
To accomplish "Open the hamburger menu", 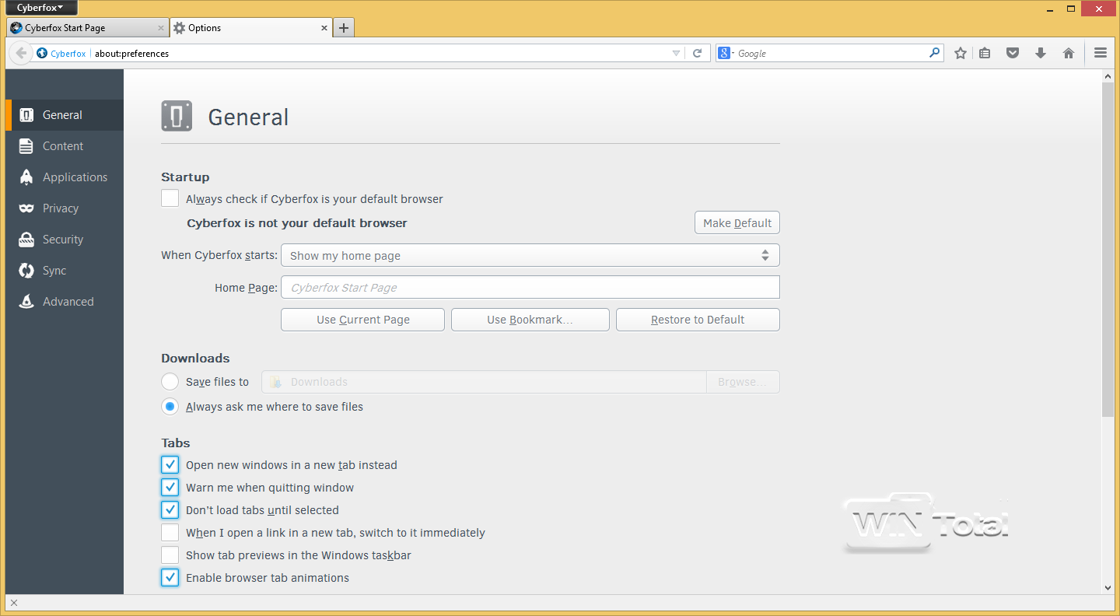I will pyautogui.click(x=1100, y=53).
